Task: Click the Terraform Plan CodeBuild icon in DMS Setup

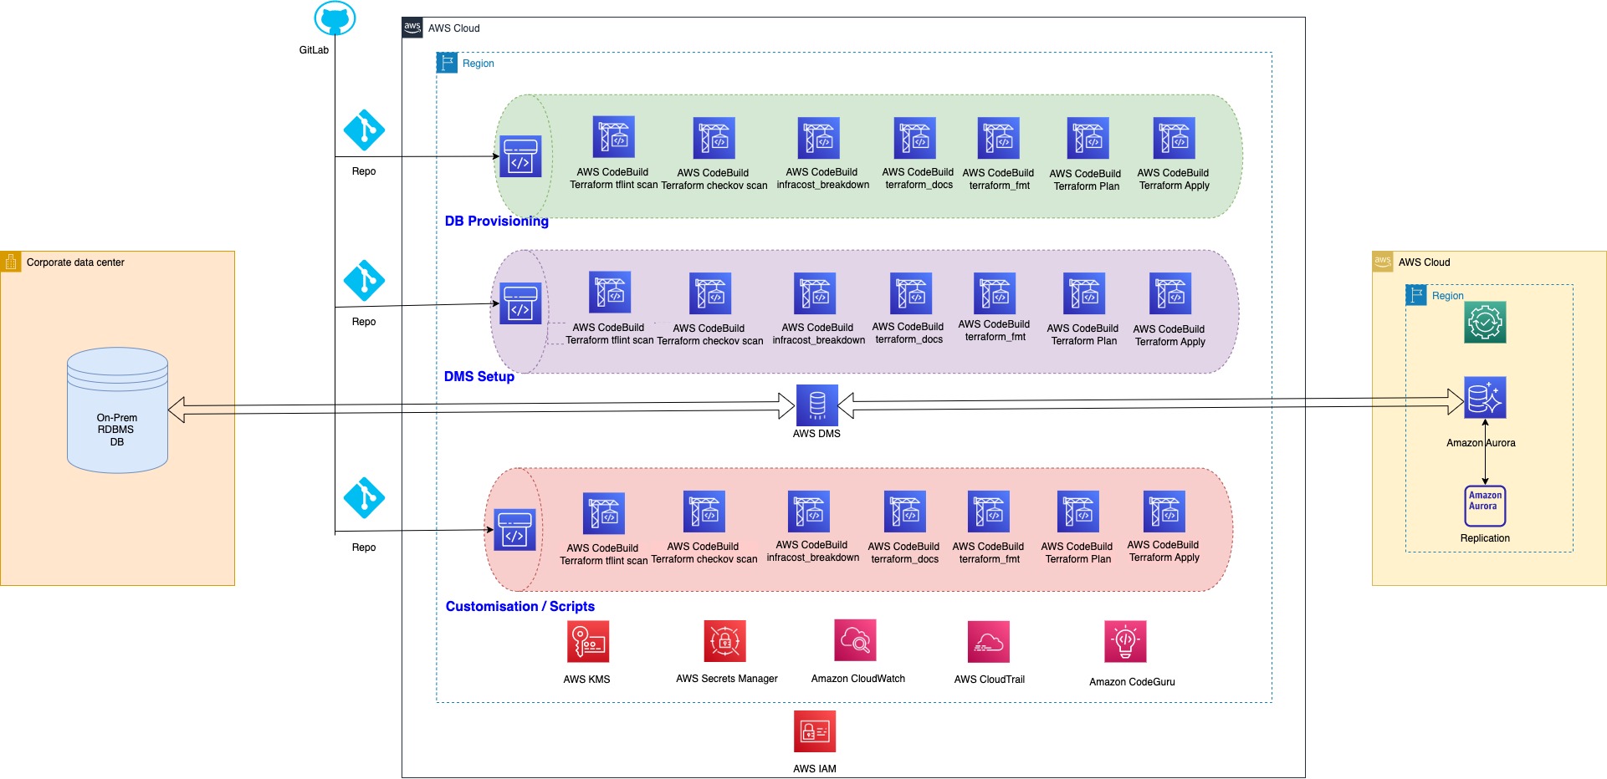Action: (1084, 293)
